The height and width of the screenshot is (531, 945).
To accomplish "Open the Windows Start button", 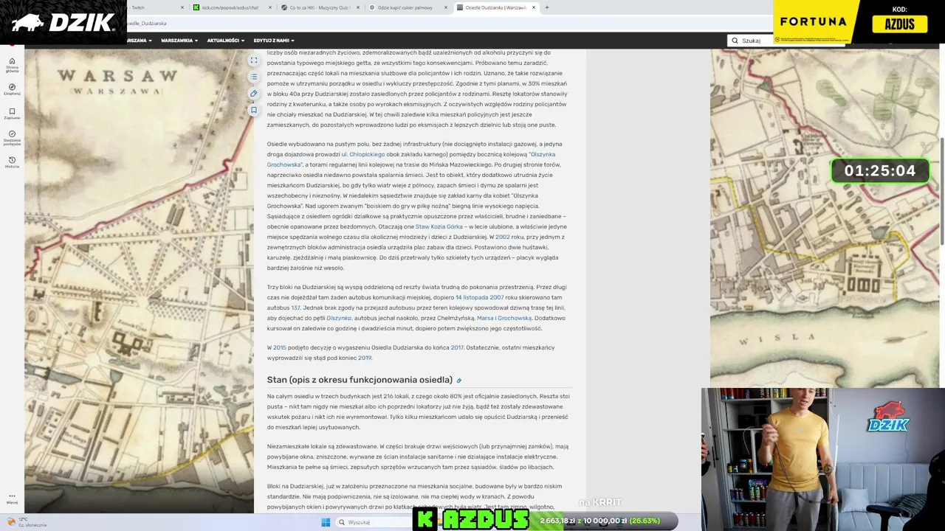I will pos(326,522).
